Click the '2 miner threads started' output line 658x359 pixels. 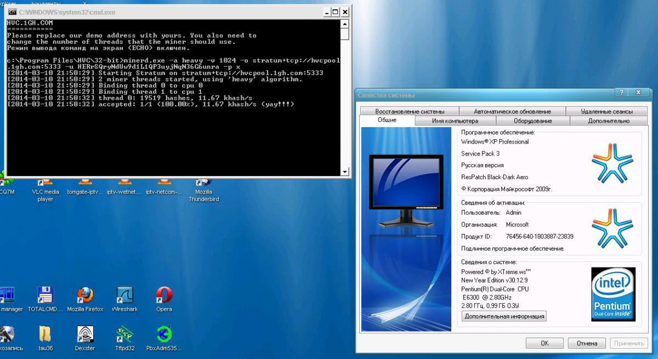pos(155,79)
